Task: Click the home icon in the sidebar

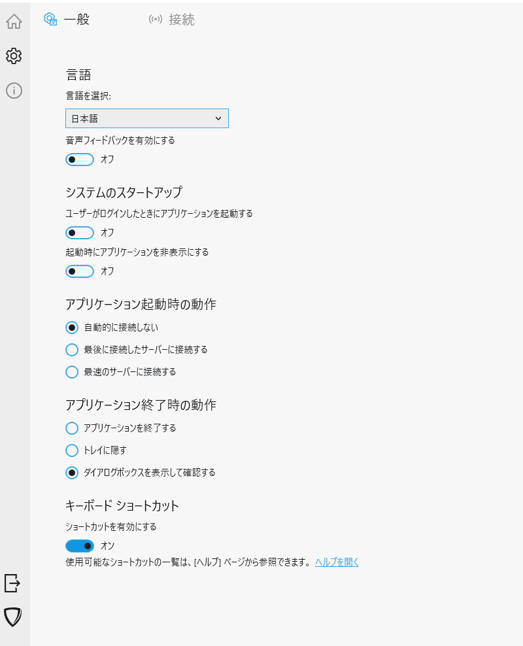Action: click(x=13, y=22)
